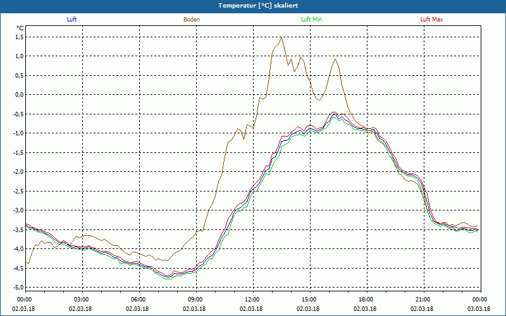Click the Boden curve's highest peak near 13:30
506x316 pixels.
coord(281,37)
